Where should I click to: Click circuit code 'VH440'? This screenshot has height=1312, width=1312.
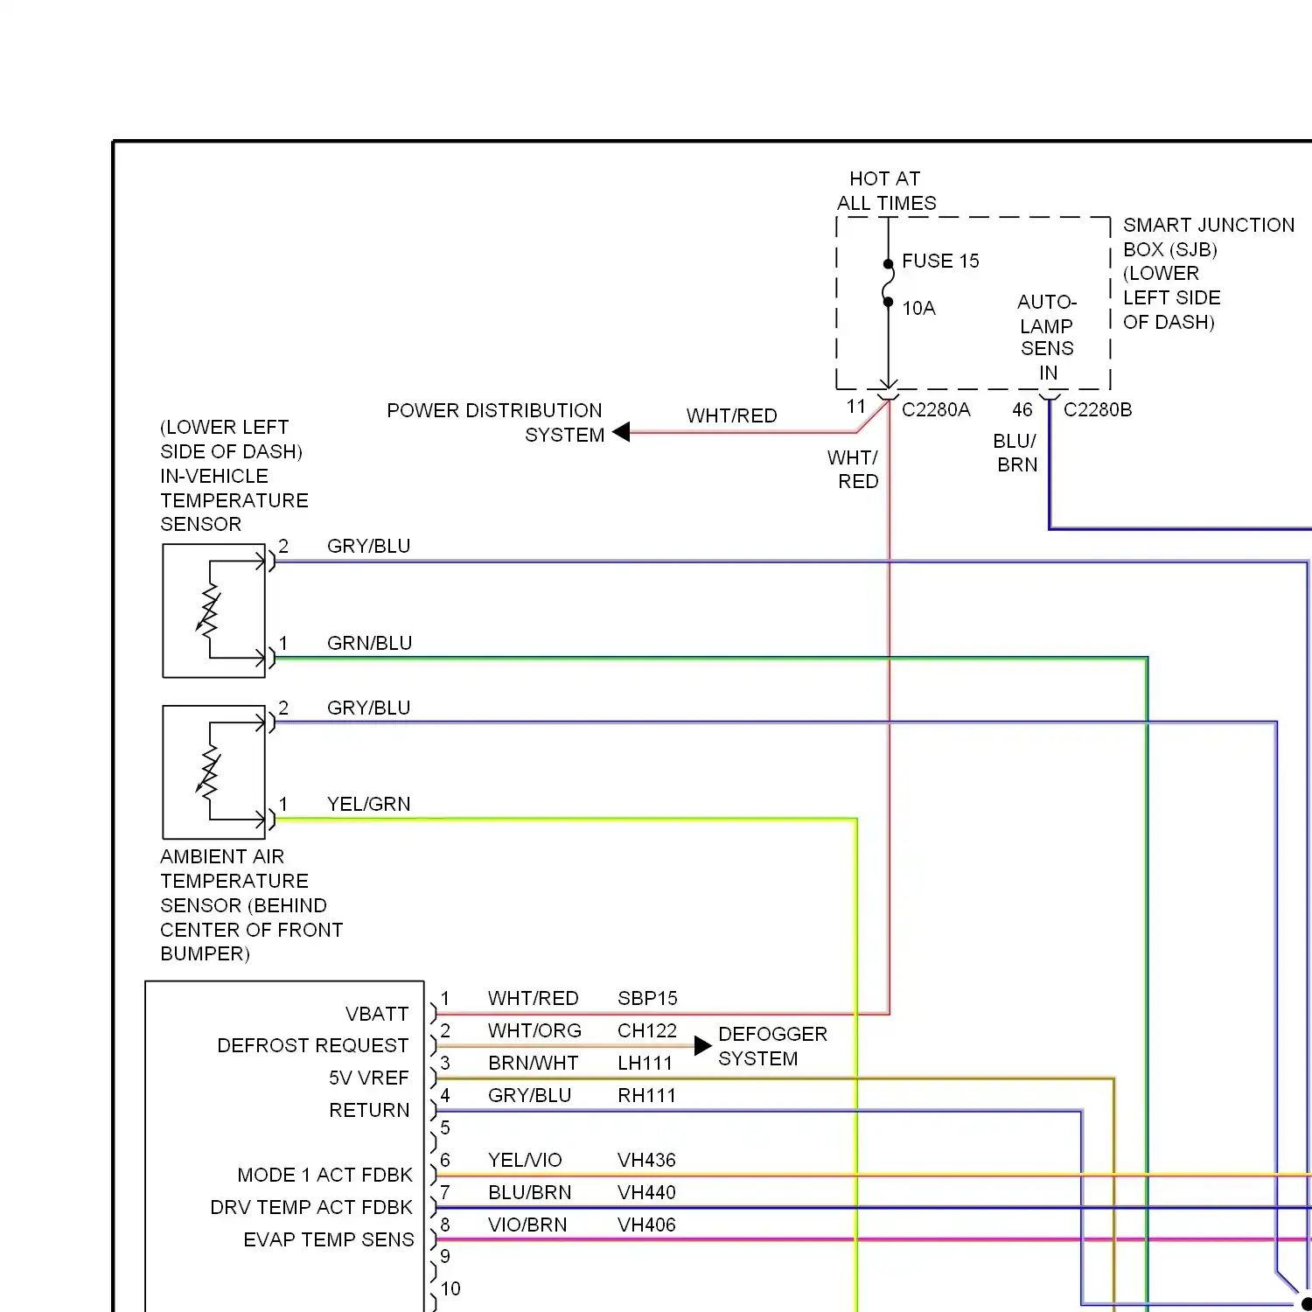tap(647, 1192)
